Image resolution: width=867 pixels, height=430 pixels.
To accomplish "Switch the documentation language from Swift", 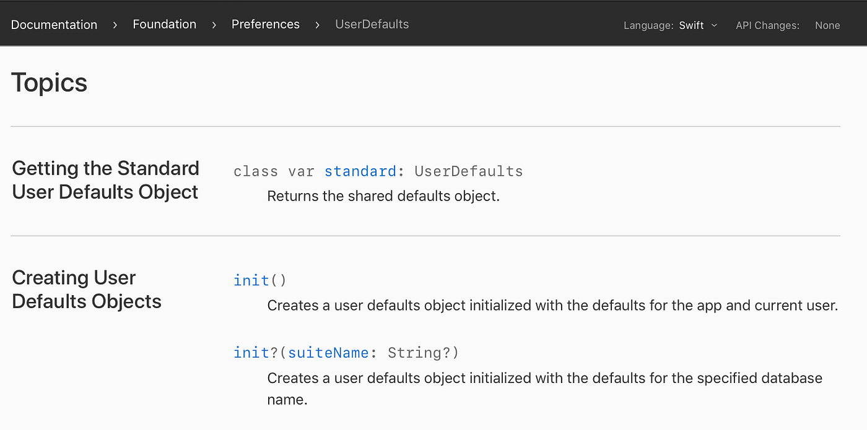I will pos(692,25).
